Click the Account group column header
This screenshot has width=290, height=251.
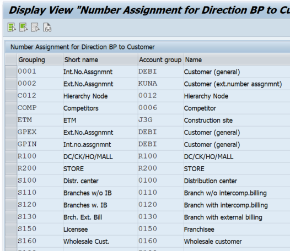point(161,60)
